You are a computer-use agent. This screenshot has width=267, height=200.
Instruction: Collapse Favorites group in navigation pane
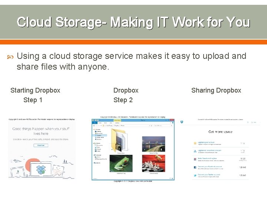93,129
